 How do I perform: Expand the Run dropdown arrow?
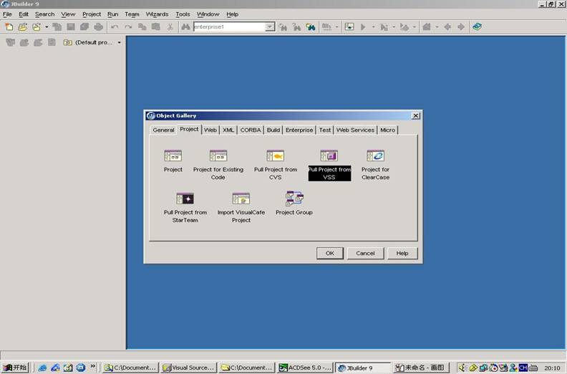point(373,27)
